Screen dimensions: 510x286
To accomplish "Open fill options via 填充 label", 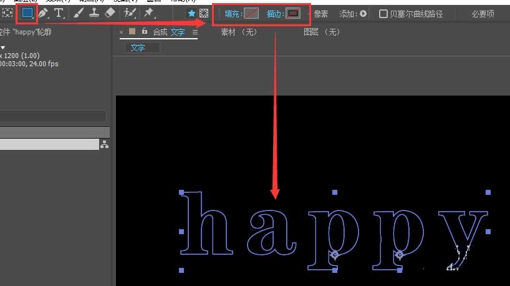I will tap(233, 14).
